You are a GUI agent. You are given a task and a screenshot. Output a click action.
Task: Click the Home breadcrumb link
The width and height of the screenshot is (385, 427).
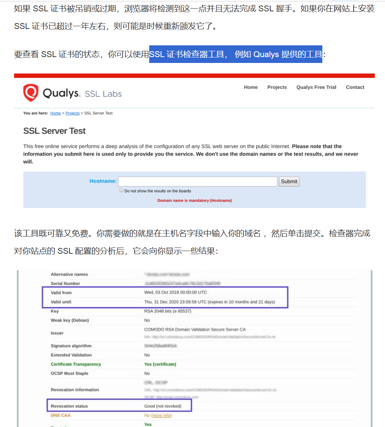[55, 113]
